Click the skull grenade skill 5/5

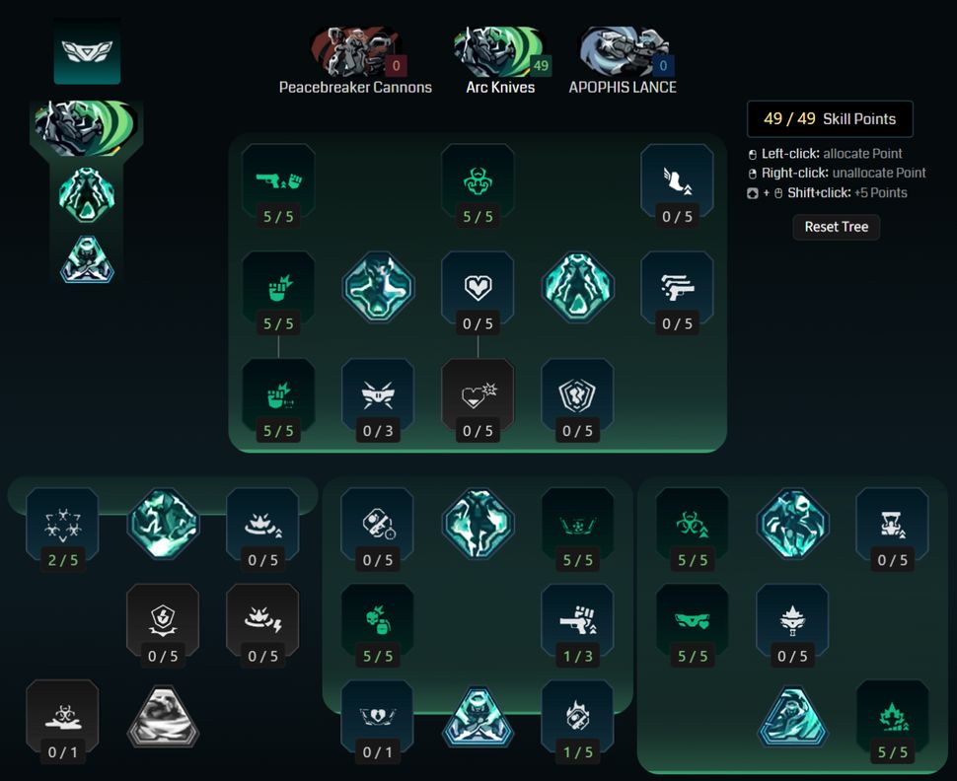[378, 621]
